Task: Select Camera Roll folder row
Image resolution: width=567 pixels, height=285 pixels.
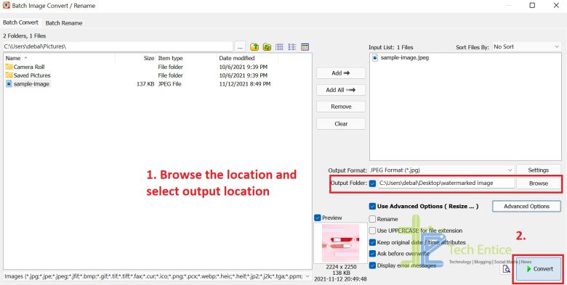Action: click(x=157, y=67)
